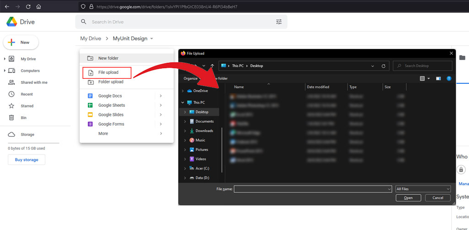The height and width of the screenshot is (230, 469).
Task: Go to the browser home icon
Action: point(38,6)
